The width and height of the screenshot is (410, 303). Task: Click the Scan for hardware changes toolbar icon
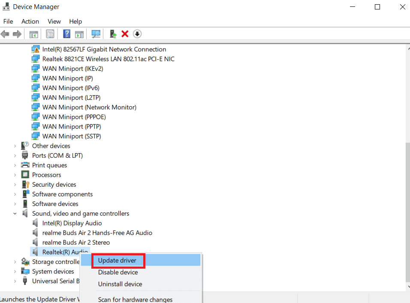pos(96,34)
